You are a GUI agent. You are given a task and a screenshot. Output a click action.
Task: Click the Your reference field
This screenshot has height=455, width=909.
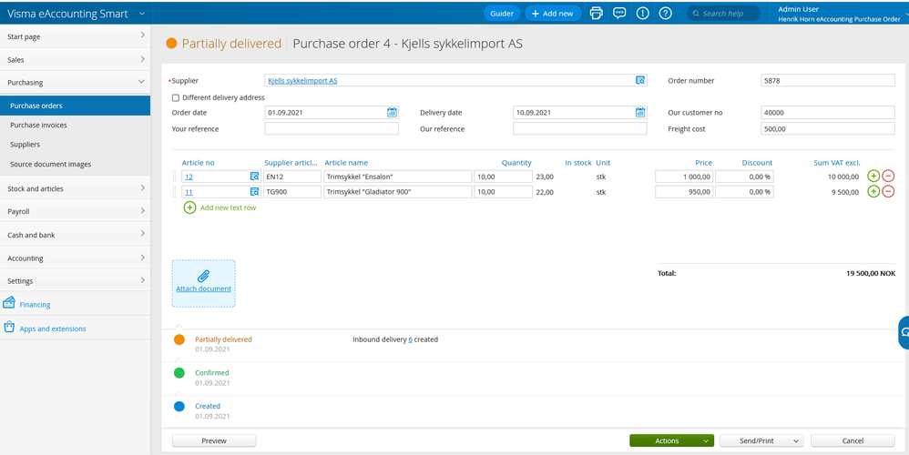tap(332, 128)
